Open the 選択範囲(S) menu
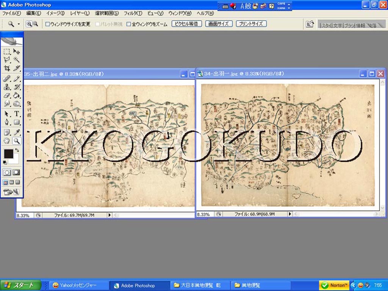 pos(107,13)
